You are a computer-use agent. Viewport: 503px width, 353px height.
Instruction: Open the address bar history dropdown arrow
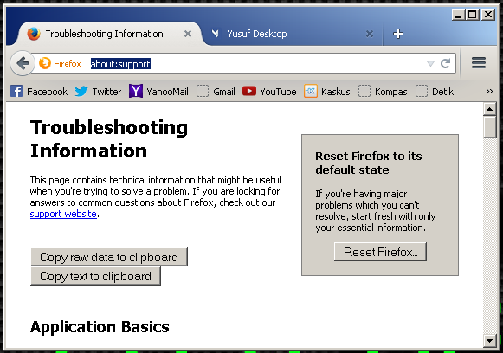click(430, 63)
